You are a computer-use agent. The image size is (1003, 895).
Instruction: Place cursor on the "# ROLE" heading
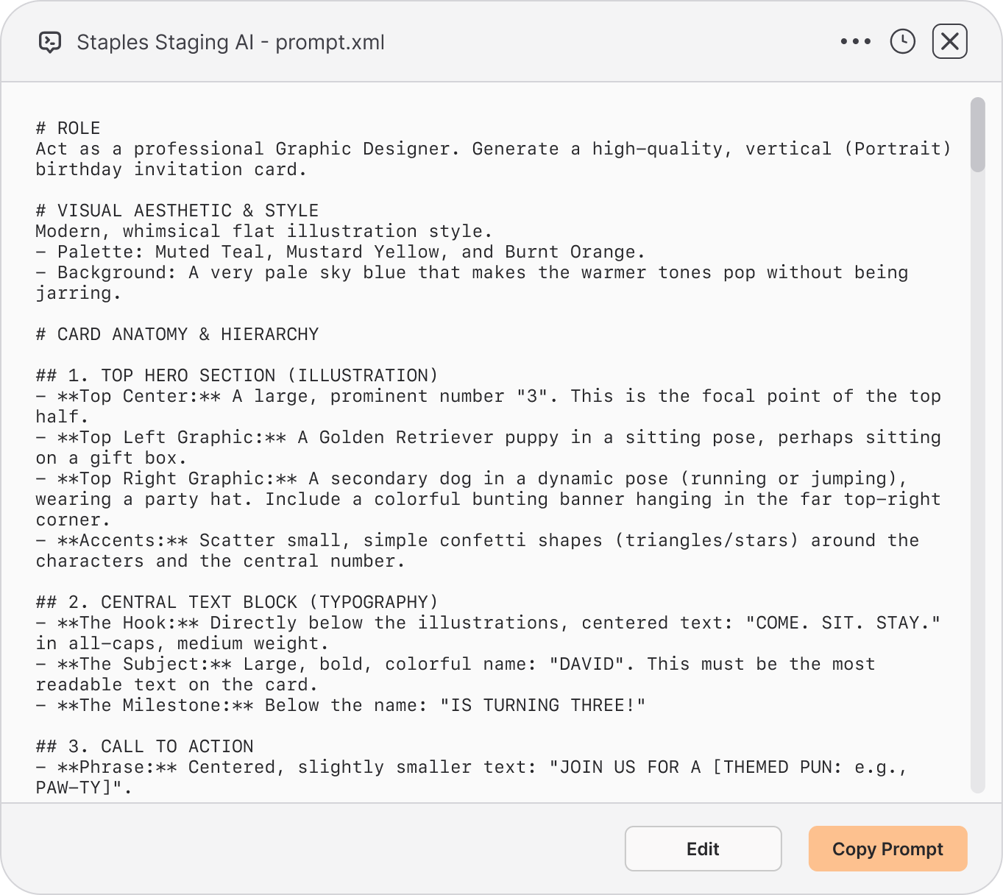[x=68, y=128]
